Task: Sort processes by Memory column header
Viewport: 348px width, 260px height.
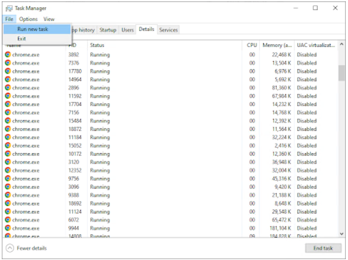Action: pos(277,45)
